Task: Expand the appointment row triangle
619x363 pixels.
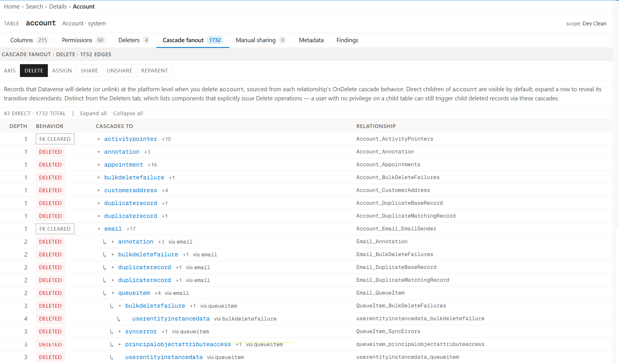Action: click(x=99, y=165)
